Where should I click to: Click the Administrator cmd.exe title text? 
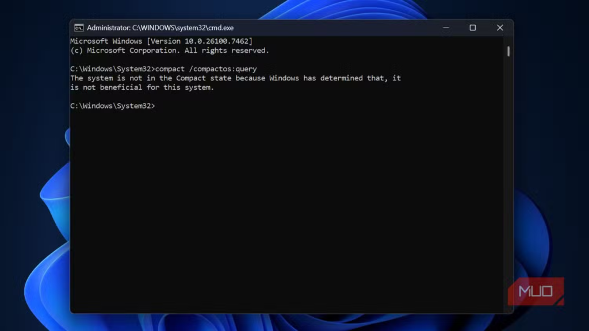point(160,28)
